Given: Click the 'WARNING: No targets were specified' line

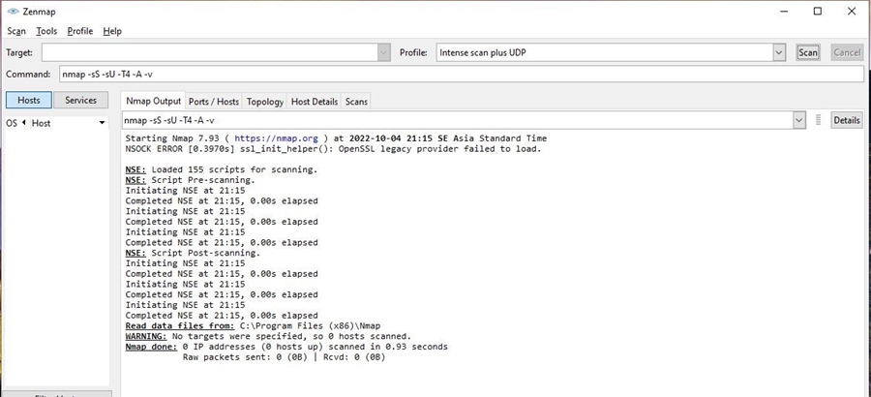Looking at the screenshot, I should (x=268, y=336).
